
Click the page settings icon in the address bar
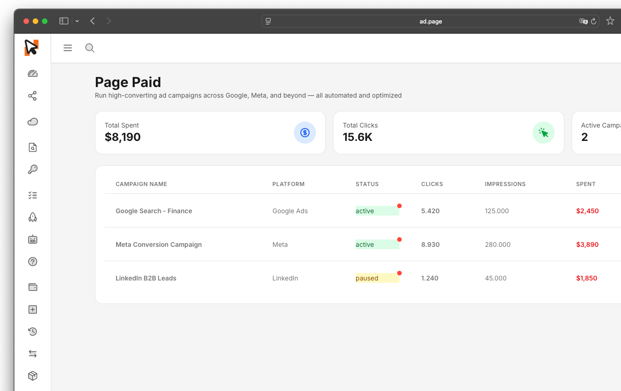point(268,21)
